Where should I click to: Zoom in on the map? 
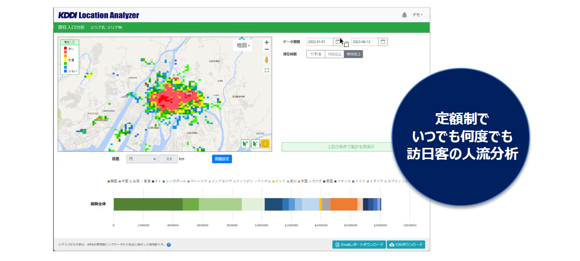click(x=267, y=42)
